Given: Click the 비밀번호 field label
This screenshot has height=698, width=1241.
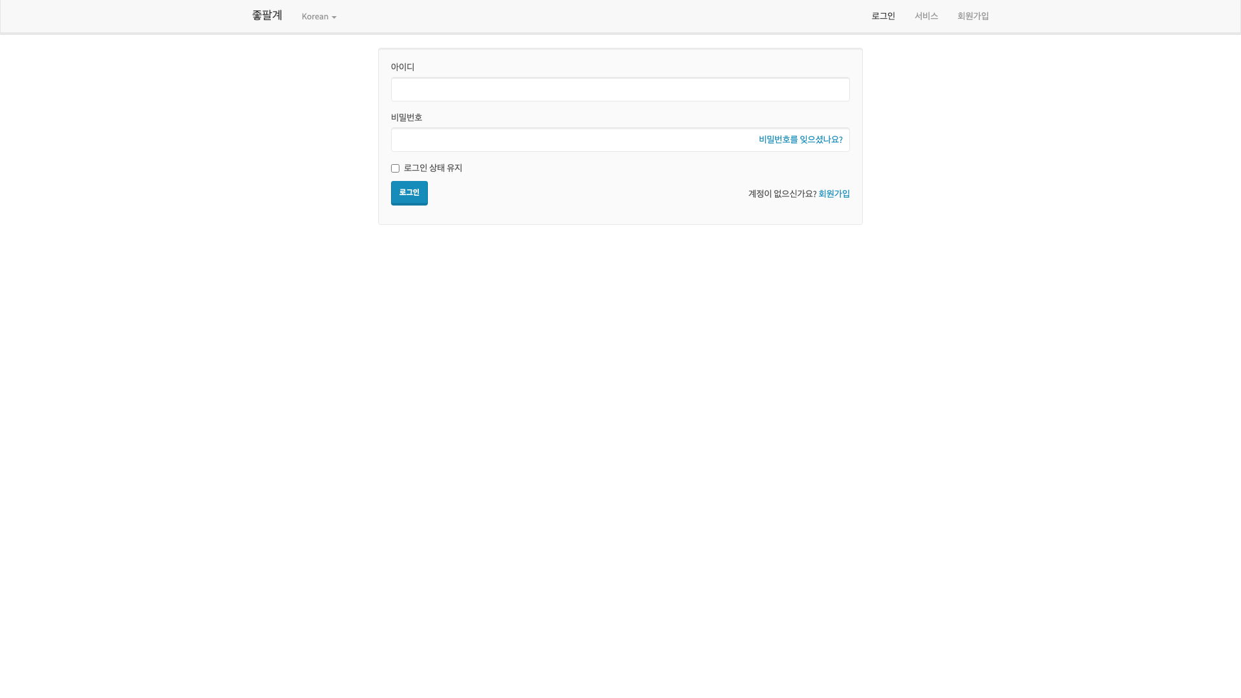Looking at the screenshot, I should [x=406, y=118].
